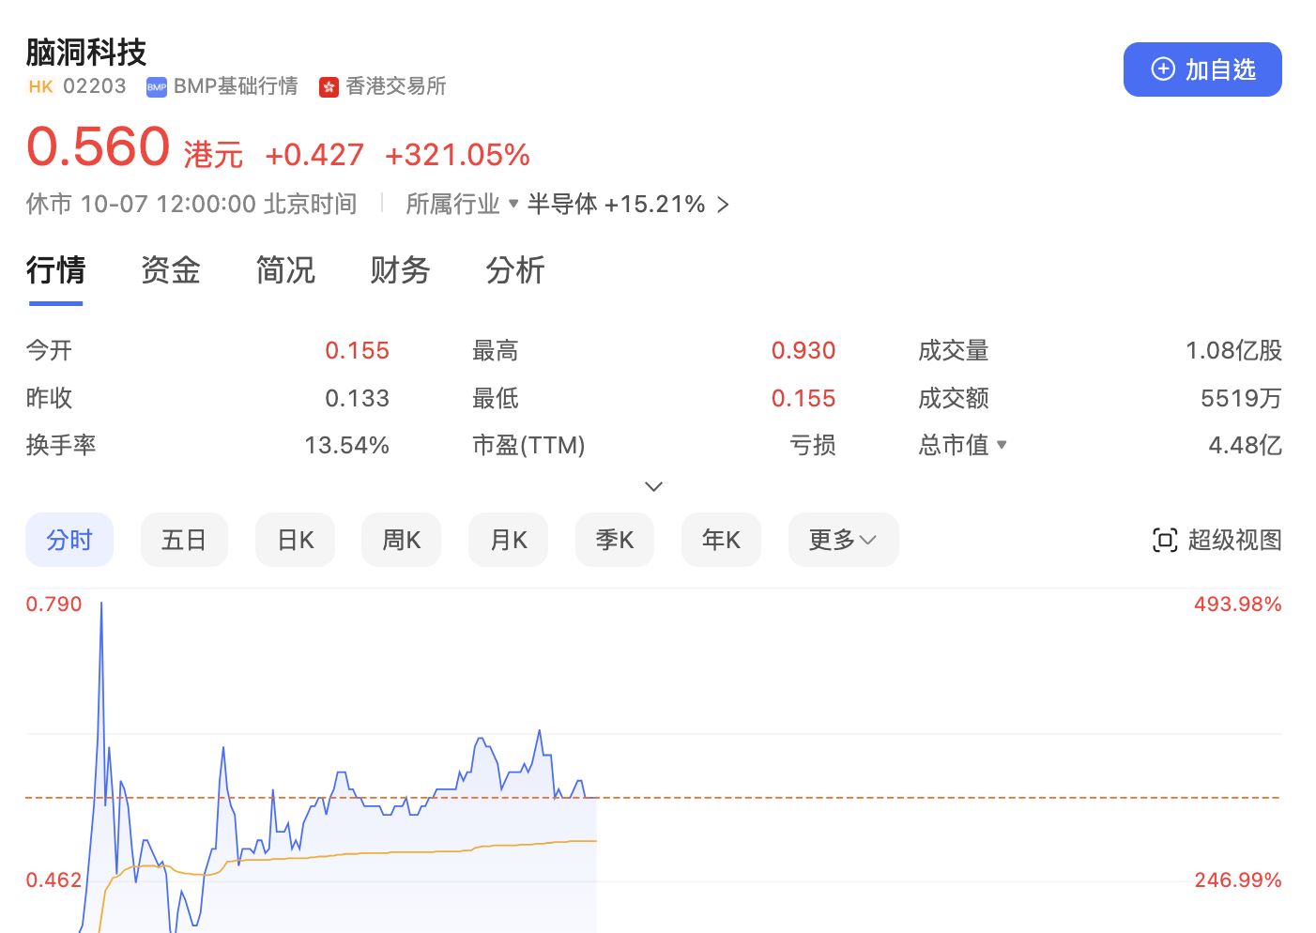Click the chart axis label 493.98%
The image size is (1316, 933).
click(x=1237, y=604)
